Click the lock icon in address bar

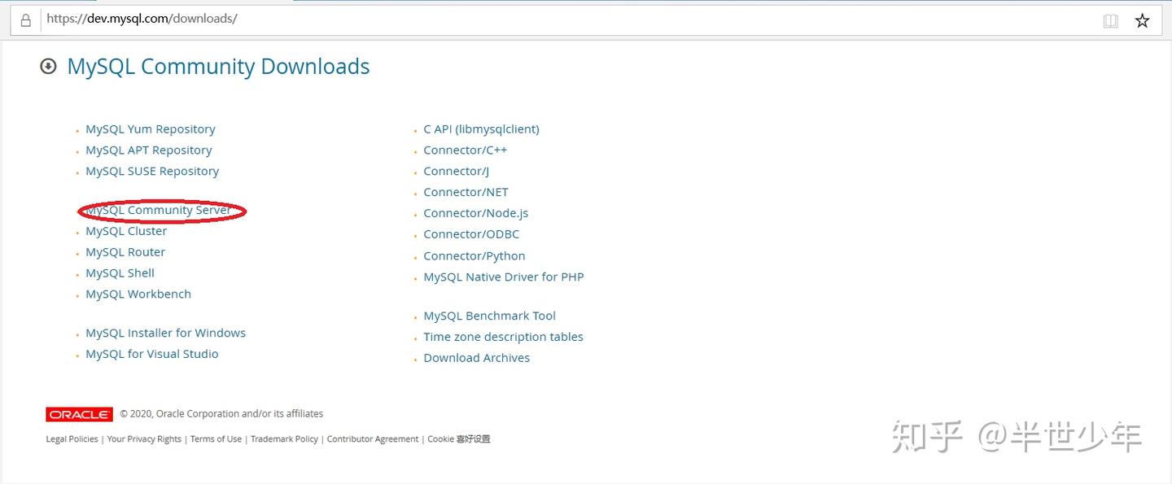(25, 20)
